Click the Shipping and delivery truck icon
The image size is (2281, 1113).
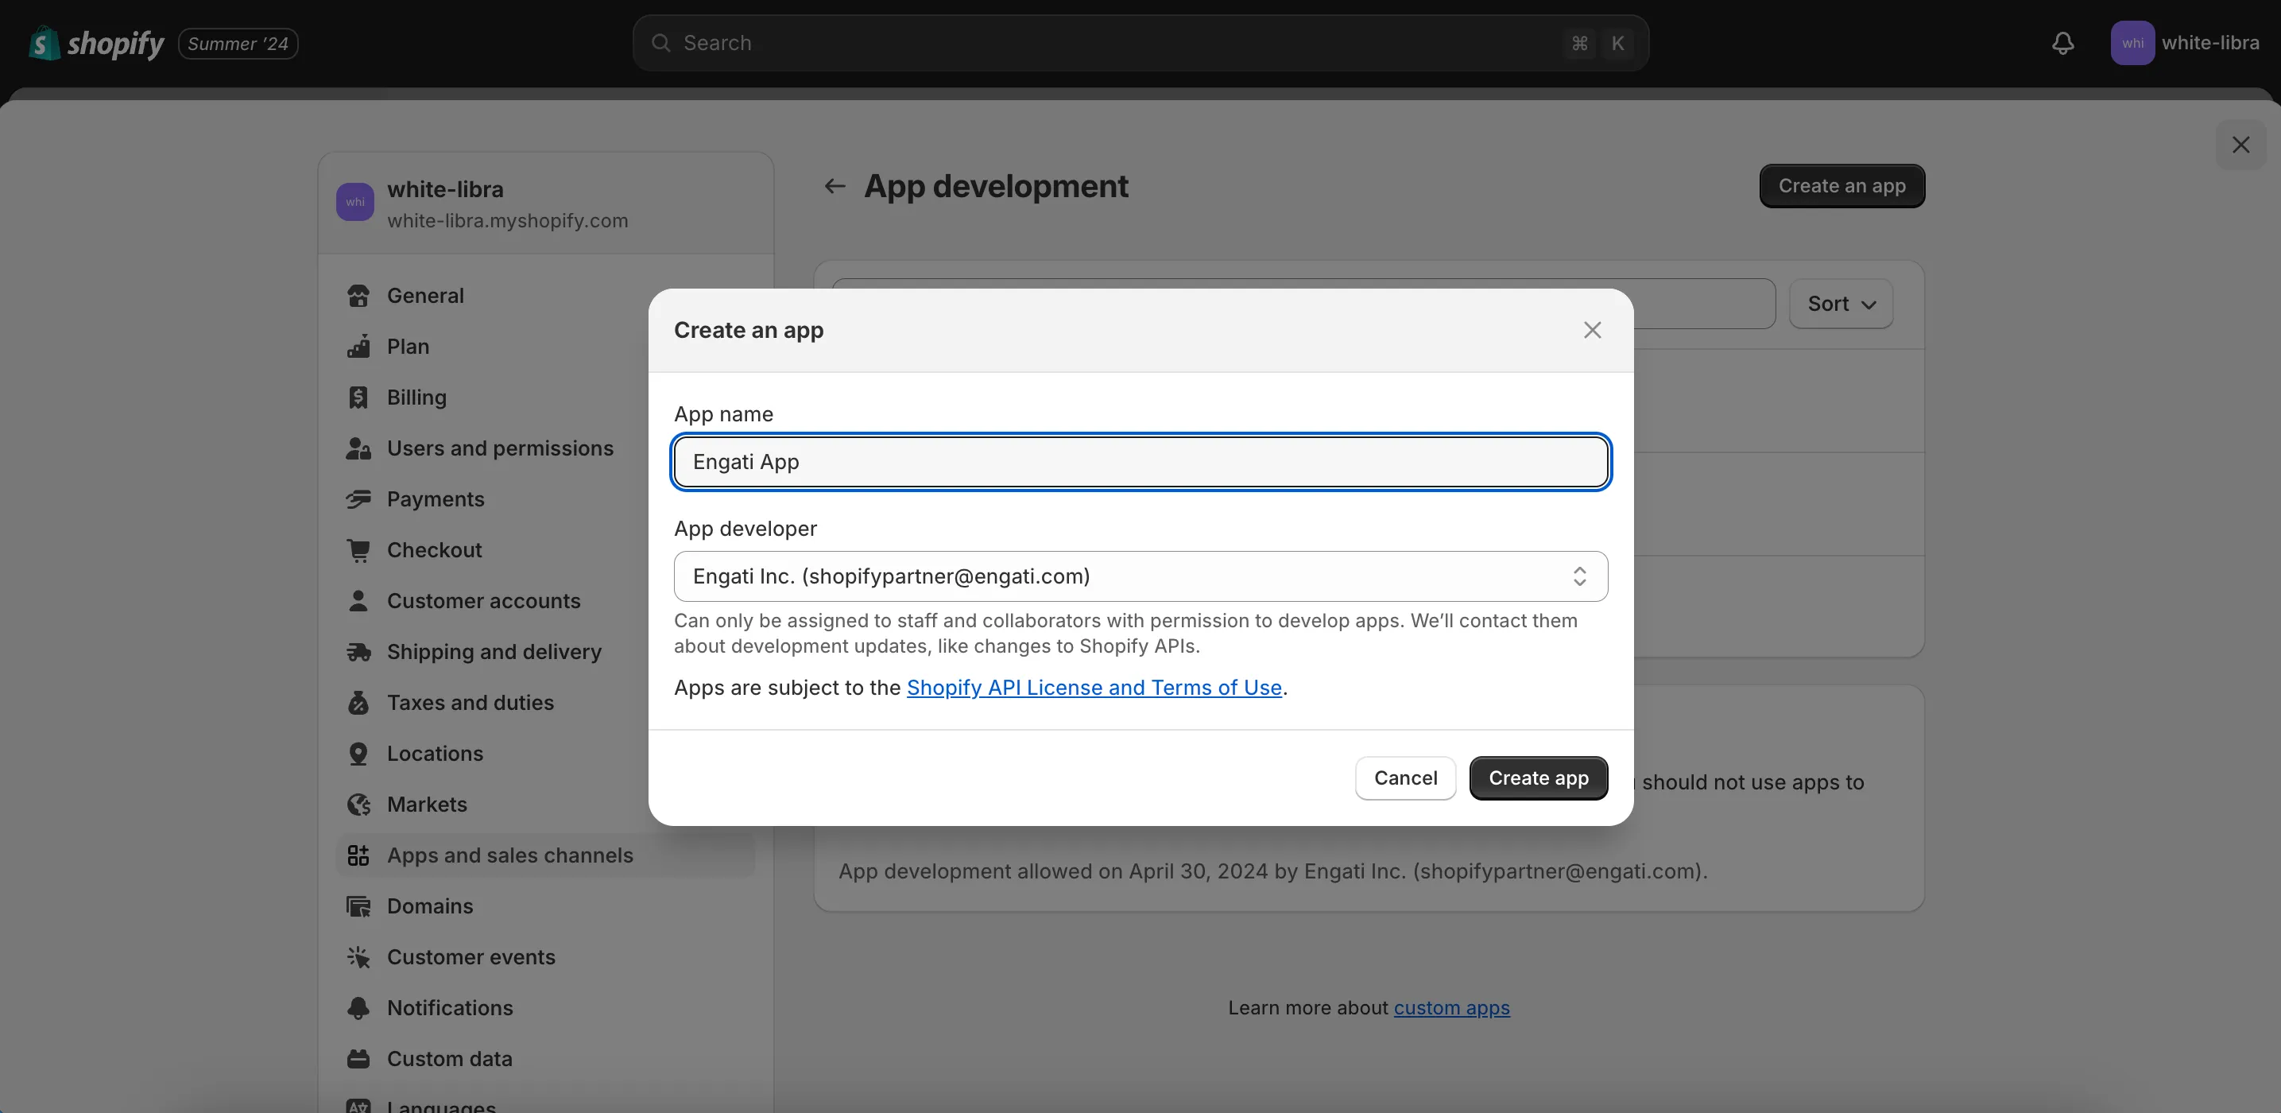tap(358, 652)
